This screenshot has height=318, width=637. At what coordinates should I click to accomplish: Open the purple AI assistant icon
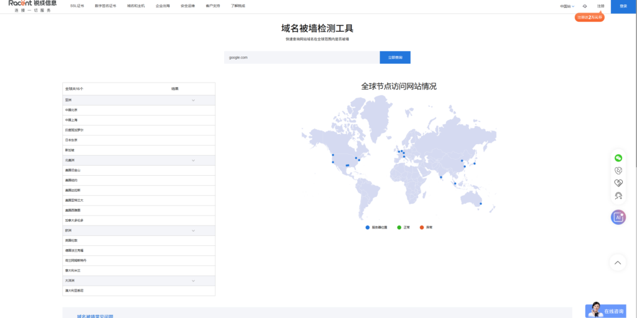(x=618, y=217)
